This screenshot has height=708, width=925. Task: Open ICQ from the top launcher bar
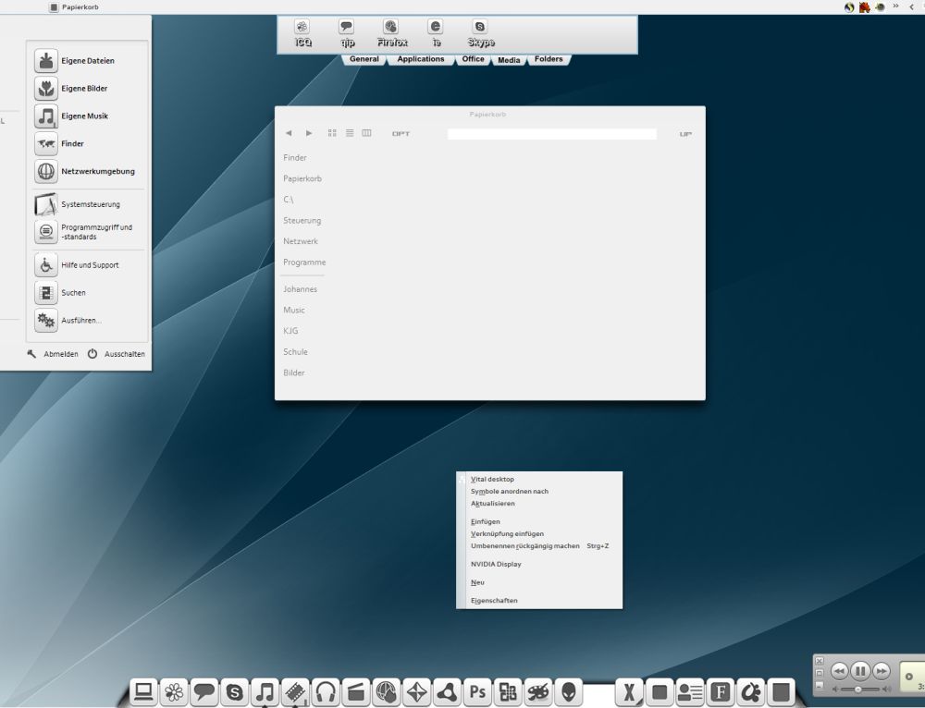(x=302, y=28)
